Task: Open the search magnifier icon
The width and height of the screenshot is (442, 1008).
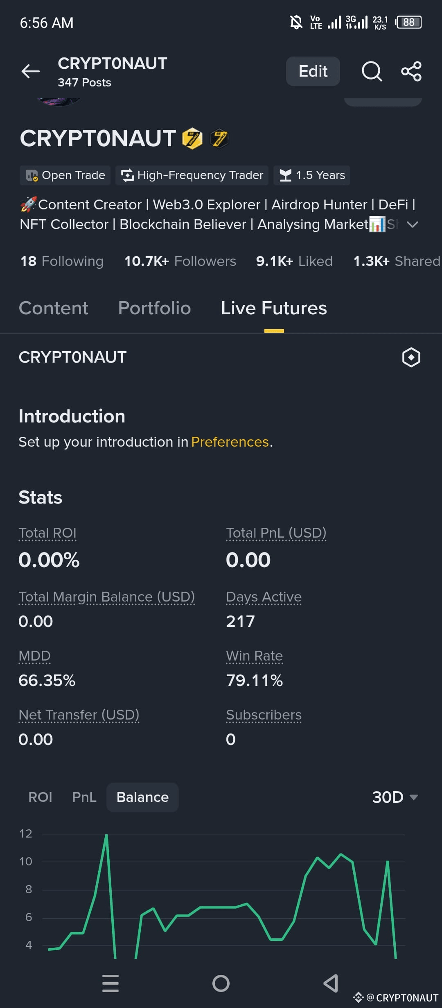Action: 372,72
